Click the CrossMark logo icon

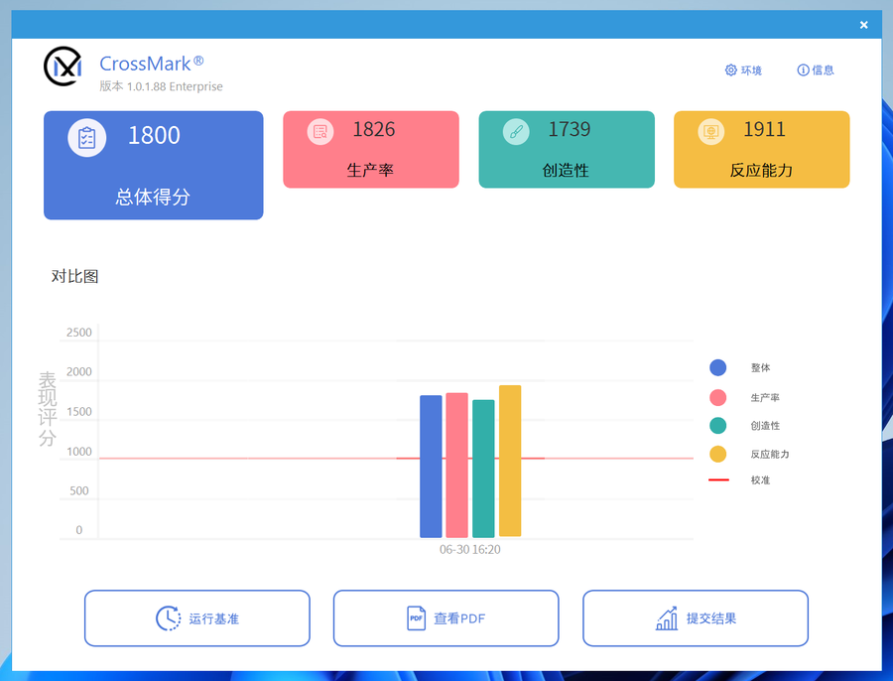(x=64, y=67)
